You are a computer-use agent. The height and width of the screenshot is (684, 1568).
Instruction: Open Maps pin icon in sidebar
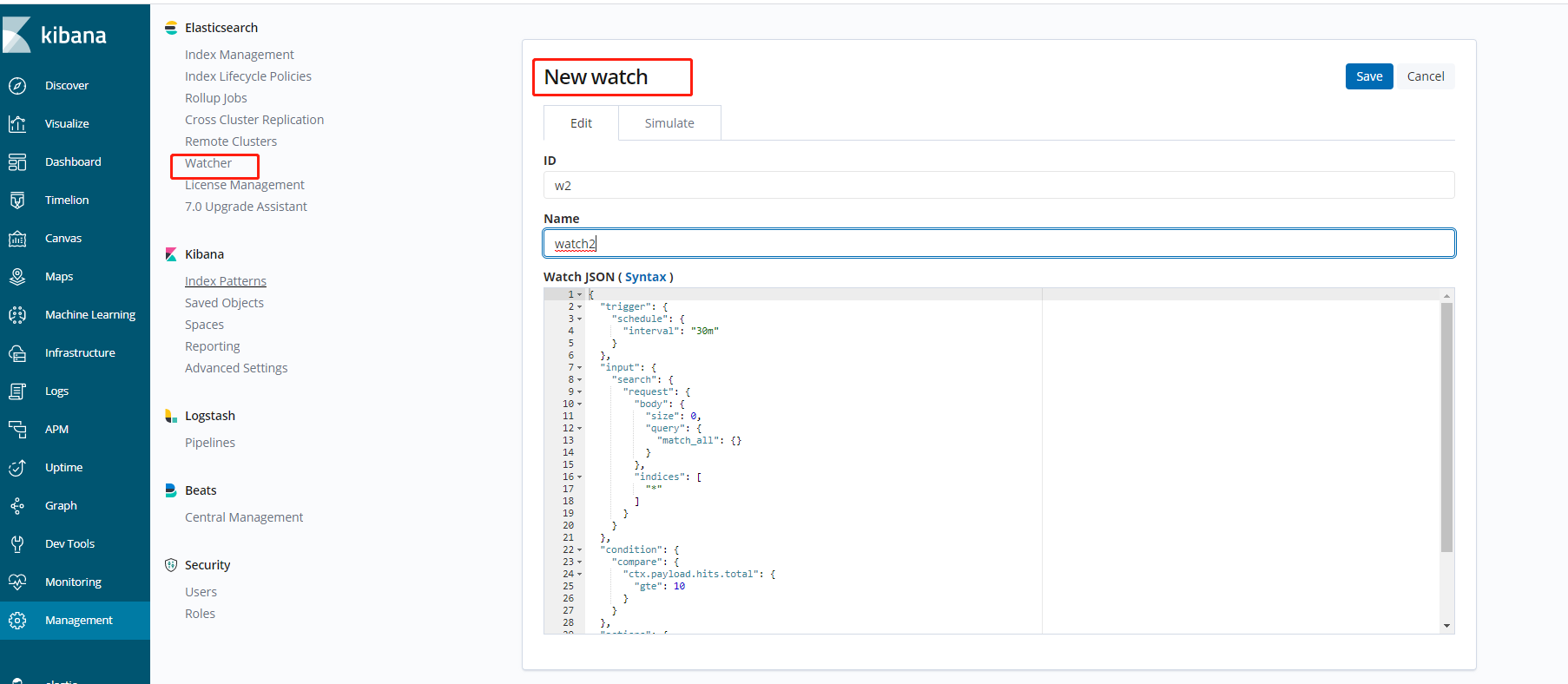(17, 277)
